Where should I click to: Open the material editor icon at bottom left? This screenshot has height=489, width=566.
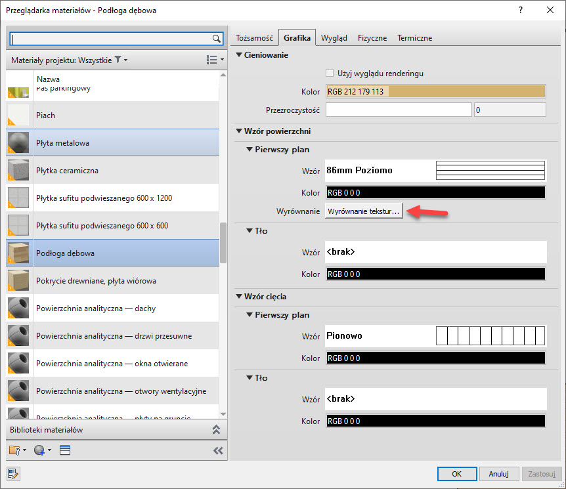(x=13, y=473)
